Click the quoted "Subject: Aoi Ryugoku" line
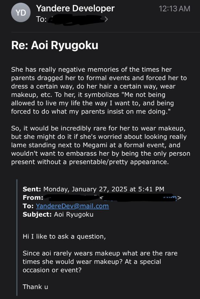200x299 pixels. tap(58, 214)
